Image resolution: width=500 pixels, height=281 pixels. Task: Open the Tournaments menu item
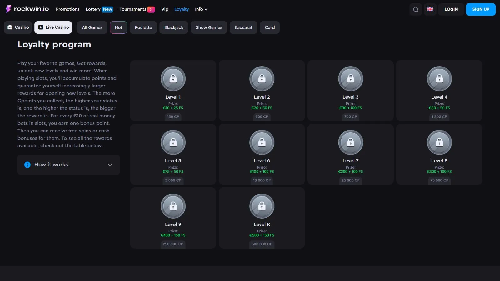coord(133,9)
